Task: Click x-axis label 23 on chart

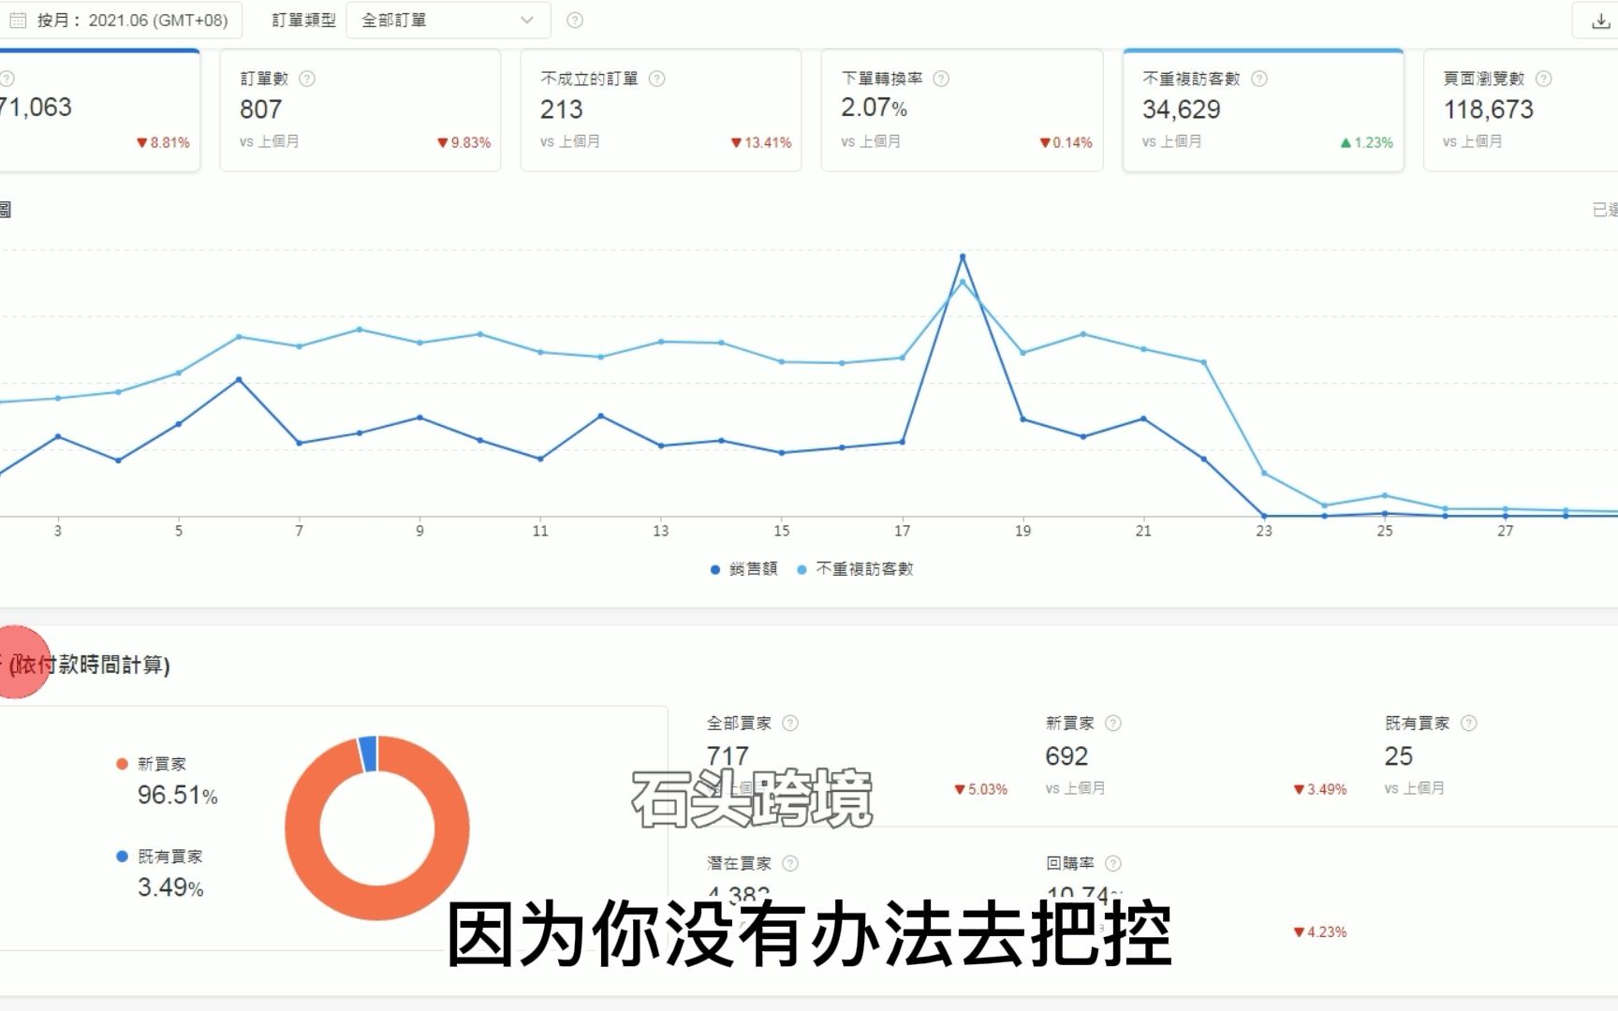Action: point(1264,531)
